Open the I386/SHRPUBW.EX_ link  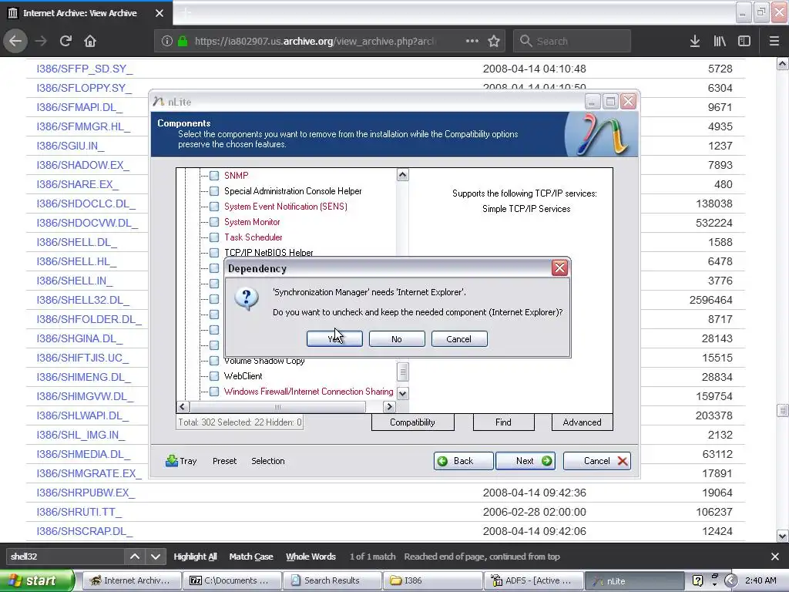click(86, 493)
